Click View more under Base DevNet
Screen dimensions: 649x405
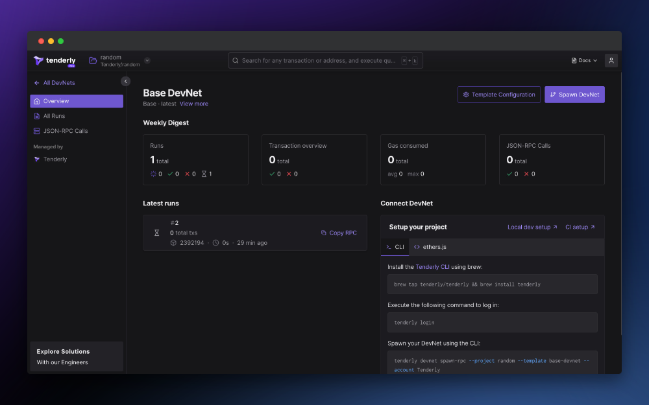tap(193, 103)
